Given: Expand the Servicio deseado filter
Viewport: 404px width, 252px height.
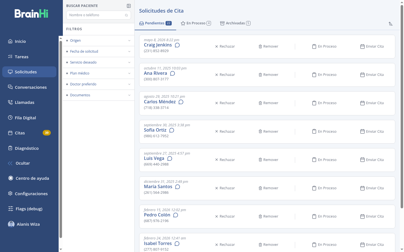Looking at the screenshot, I should (x=98, y=62).
